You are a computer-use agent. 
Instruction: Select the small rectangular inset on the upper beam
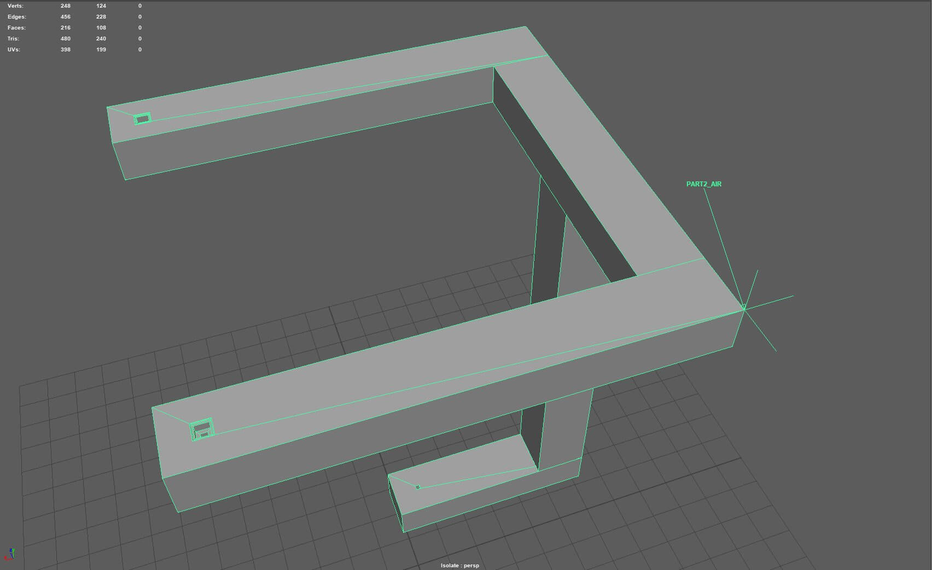coord(142,118)
